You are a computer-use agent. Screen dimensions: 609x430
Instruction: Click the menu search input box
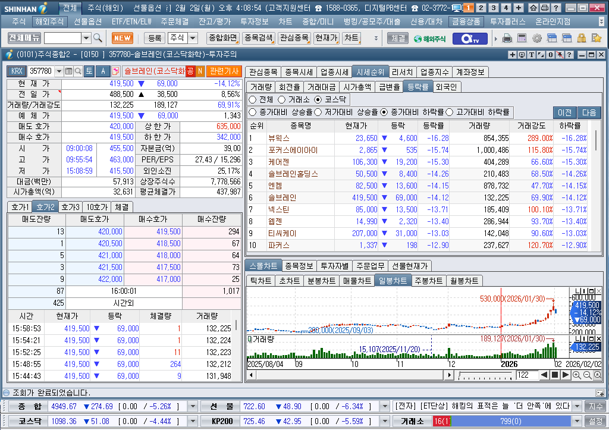click(x=62, y=38)
